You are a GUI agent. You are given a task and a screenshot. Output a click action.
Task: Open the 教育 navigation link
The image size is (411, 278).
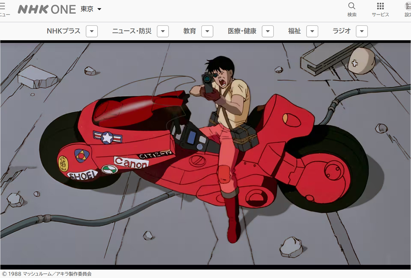point(189,31)
